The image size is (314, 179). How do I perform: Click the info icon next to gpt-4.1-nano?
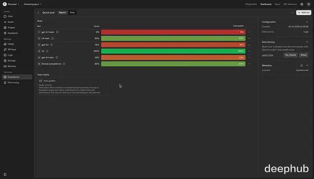click(57, 32)
